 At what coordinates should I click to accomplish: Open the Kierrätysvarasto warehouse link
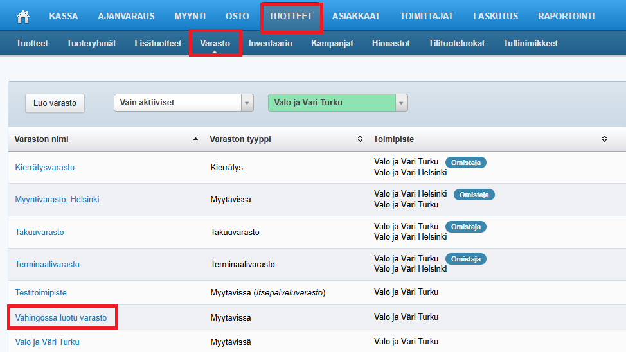coord(45,168)
